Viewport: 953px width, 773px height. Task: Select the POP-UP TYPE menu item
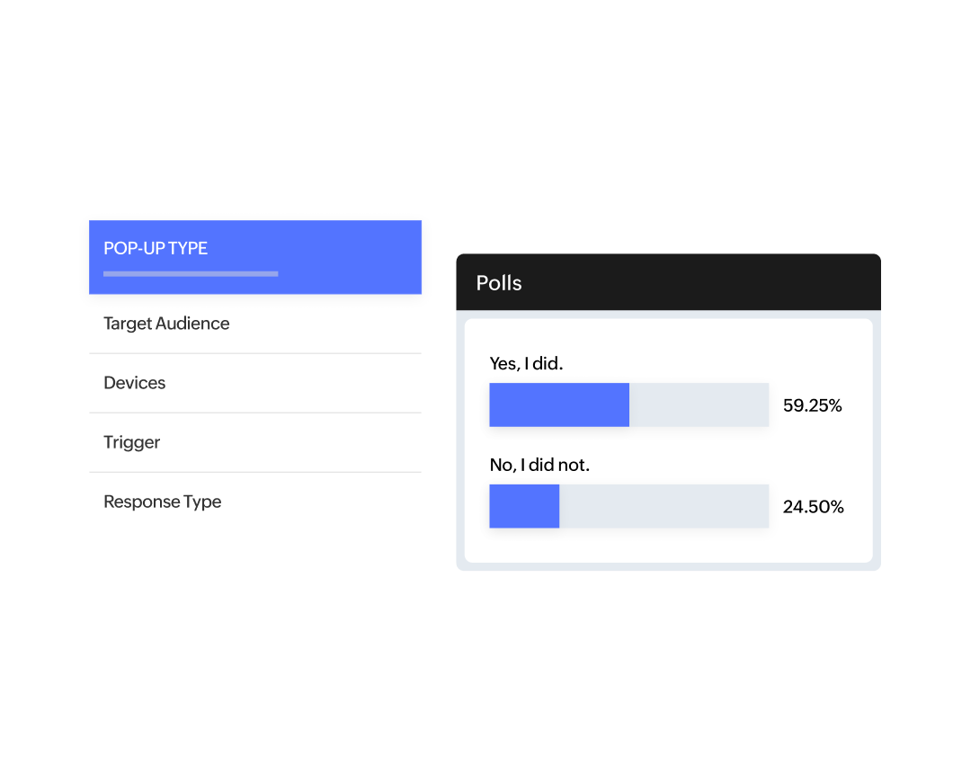coord(156,249)
